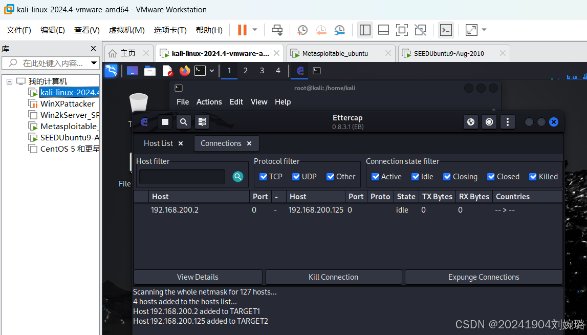The image size is (587, 335).
Task: Close the Connections tab
Action: 249,143
